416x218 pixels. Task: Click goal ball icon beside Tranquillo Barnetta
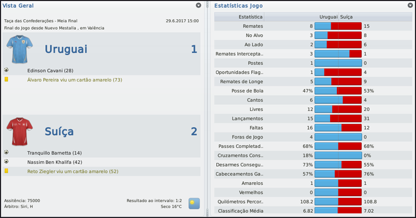point(6,153)
